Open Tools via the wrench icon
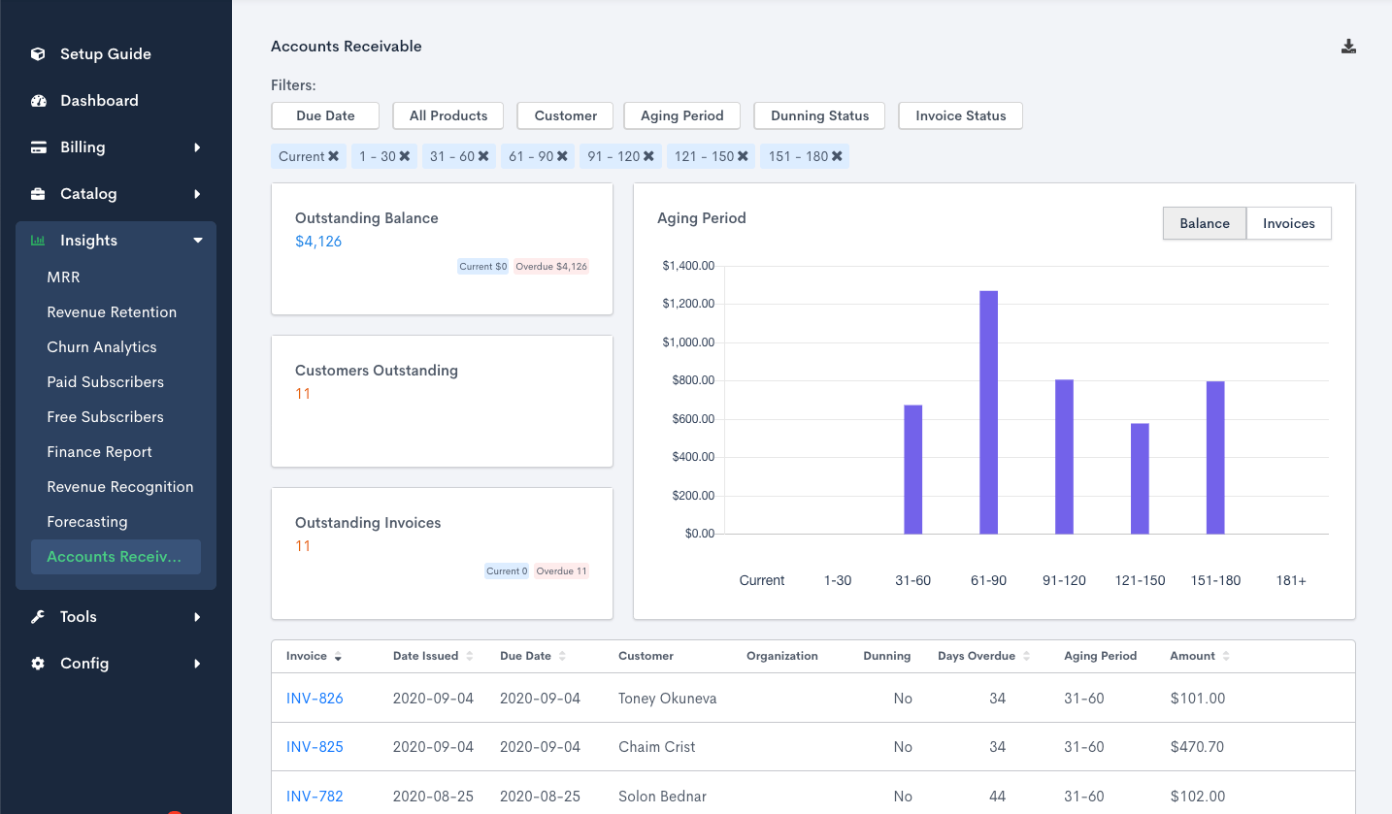Image resolution: width=1392 pixels, height=814 pixels. [x=37, y=616]
